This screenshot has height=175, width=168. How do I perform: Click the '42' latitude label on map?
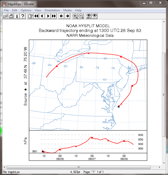coord(105,58)
